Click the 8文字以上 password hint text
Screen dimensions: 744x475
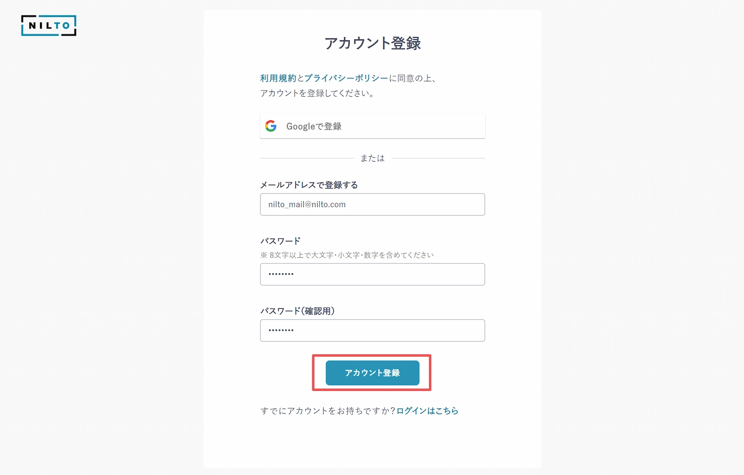point(347,255)
